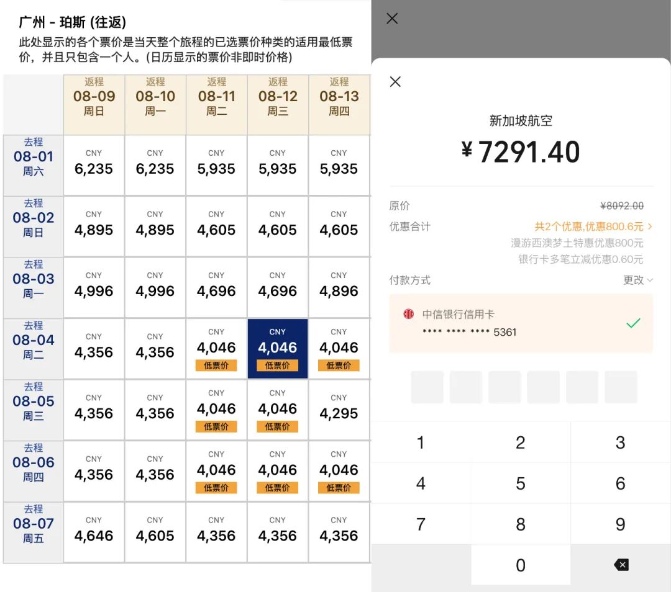
Task: Pick the 4,646 fare for 08-07 / 08-09
Action: click(x=94, y=532)
